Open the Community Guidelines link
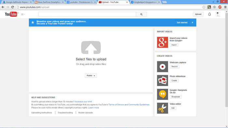 [x=139, y=105]
